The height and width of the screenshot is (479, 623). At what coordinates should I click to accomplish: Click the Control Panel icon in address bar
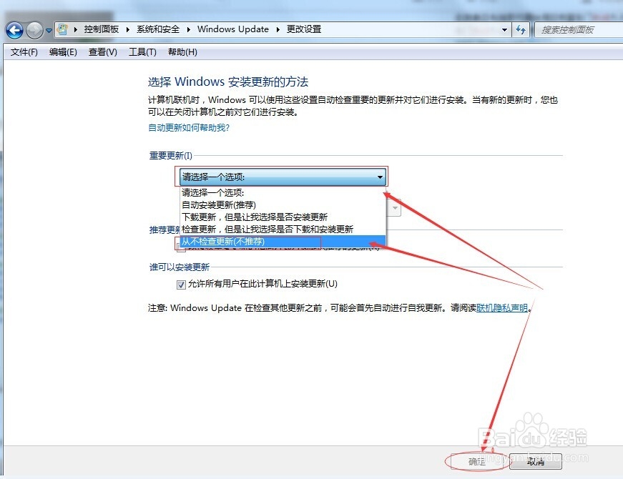coord(62,29)
